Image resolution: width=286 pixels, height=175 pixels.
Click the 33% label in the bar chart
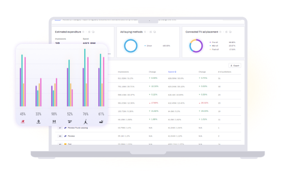[x=38, y=114]
